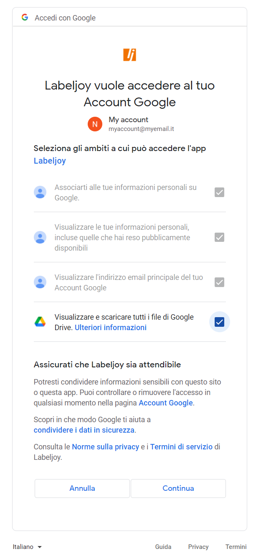The image size is (261, 559).
Task: Click profile icon beside 'Associarti alle tue informazioni'
Action: click(40, 192)
